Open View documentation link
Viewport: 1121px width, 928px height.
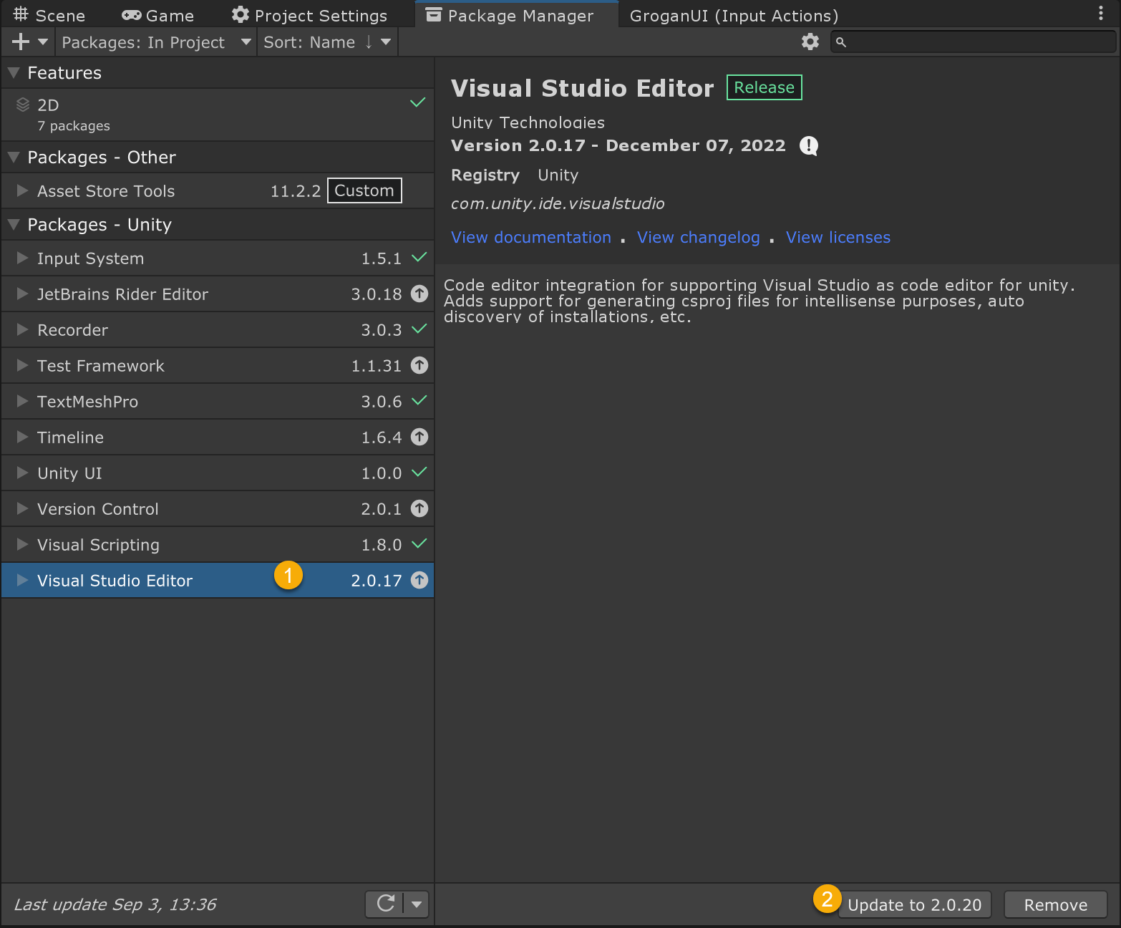coord(531,238)
